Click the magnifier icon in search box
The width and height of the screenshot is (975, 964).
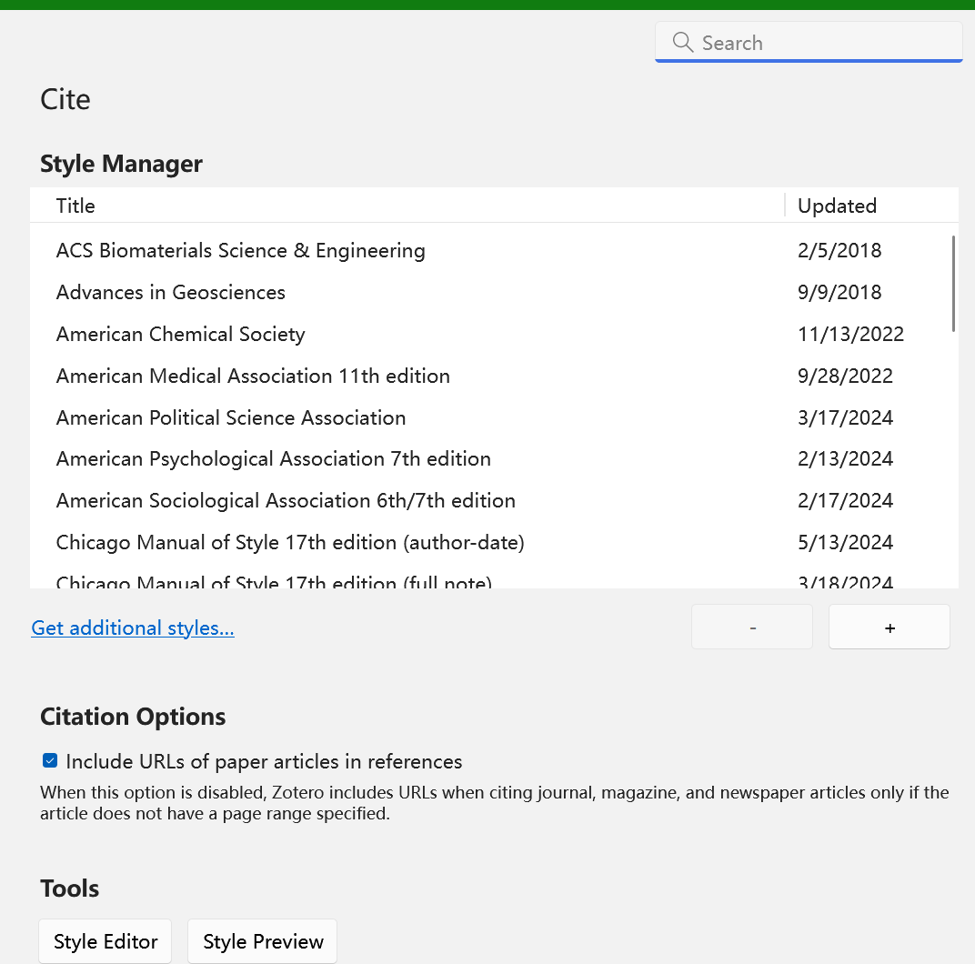[x=682, y=43]
